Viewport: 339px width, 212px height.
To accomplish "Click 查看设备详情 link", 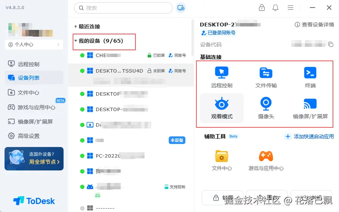I will pos(314,25).
